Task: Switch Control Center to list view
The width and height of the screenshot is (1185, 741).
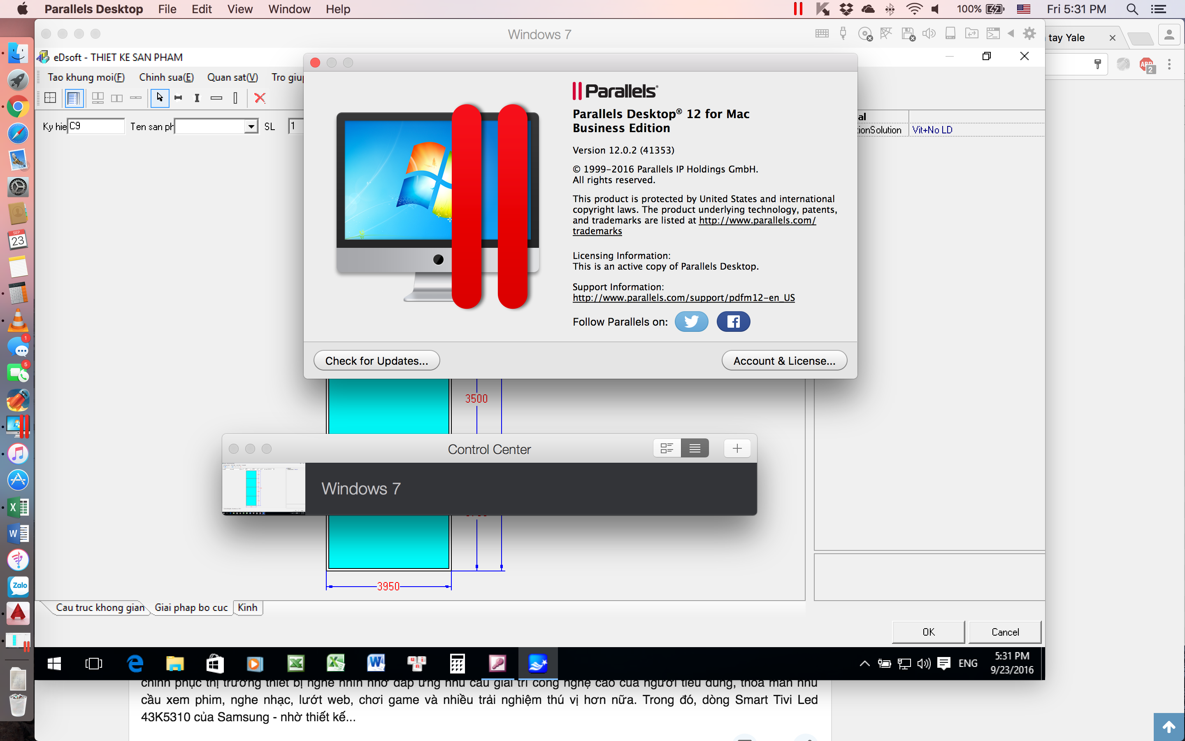Action: pos(695,447)
